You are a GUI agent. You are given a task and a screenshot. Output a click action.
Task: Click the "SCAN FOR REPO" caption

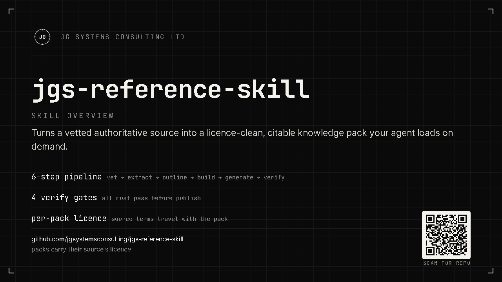click(x=447, y=263)
